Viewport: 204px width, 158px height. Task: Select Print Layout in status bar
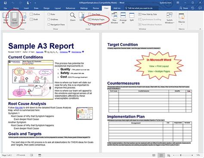tap(161, 155)
